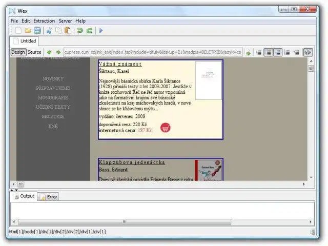Load the URL with the go icon
Viewport: 328px width, 246px height.
pyautogui.click(x=248, y=52)
